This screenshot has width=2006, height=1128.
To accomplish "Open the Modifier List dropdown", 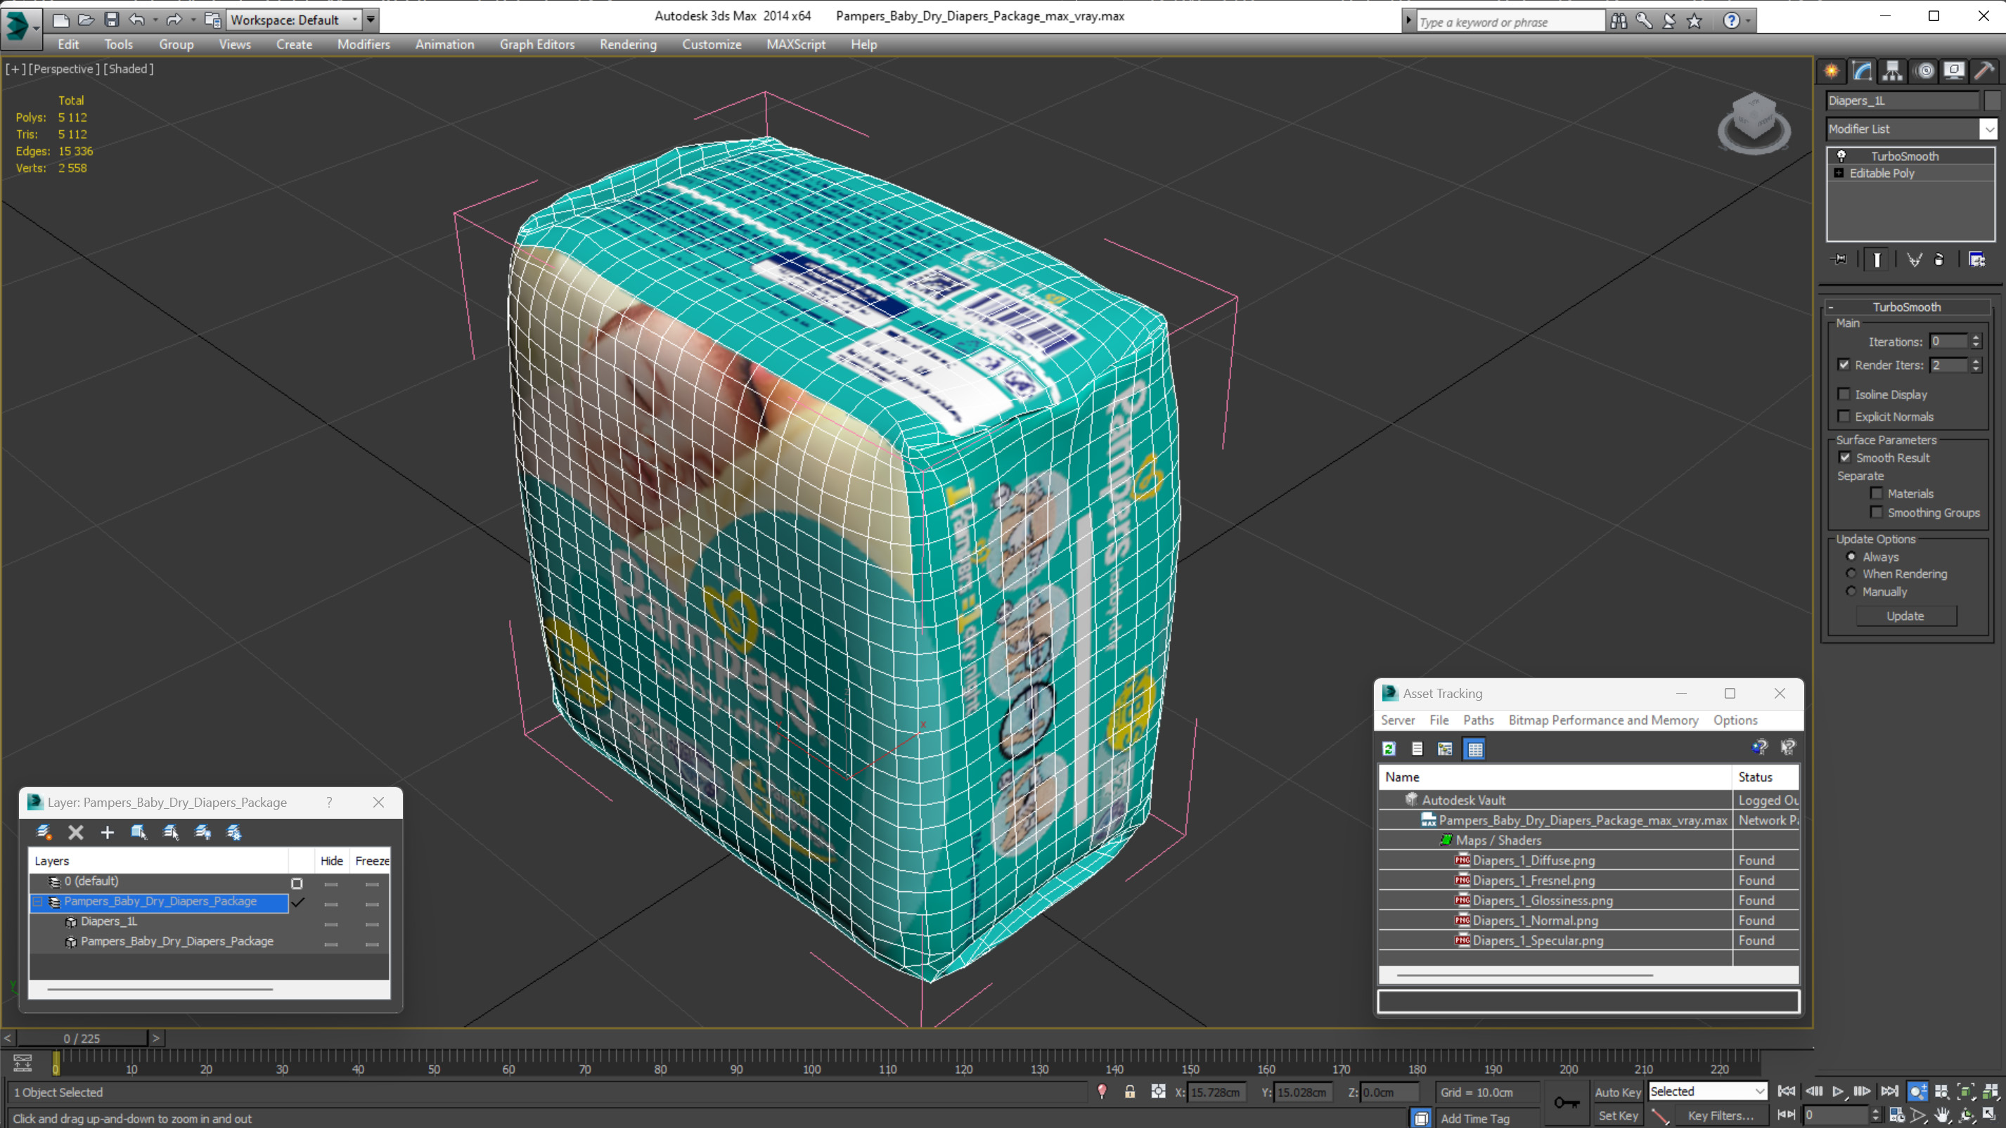I will (x=1990, y=129).
